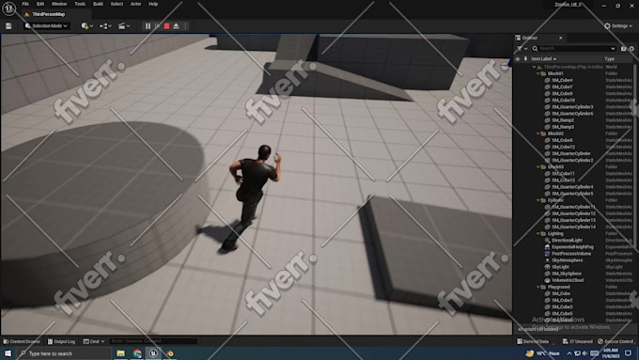Switch to the ThirdPersonMap tab

[48, 14]
